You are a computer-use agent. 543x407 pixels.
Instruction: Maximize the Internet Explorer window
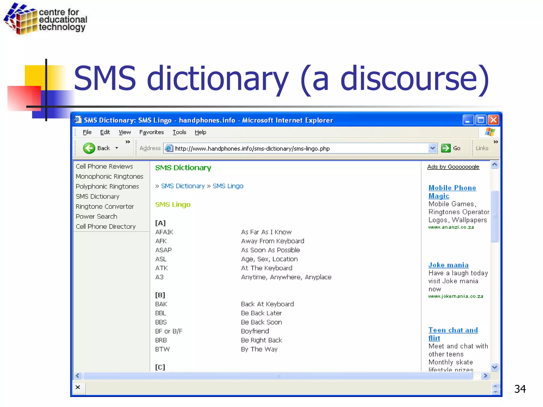(481, 120)
